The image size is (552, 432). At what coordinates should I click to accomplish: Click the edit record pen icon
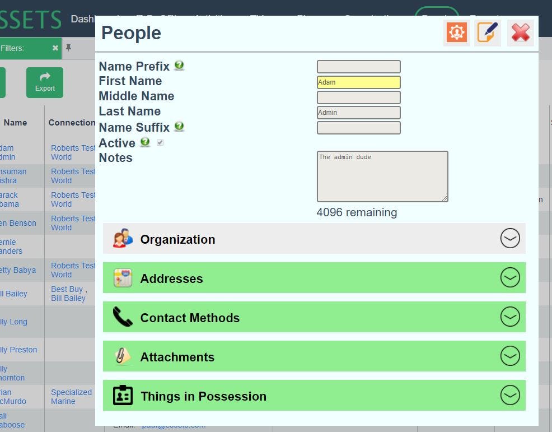tap(487, 32)
